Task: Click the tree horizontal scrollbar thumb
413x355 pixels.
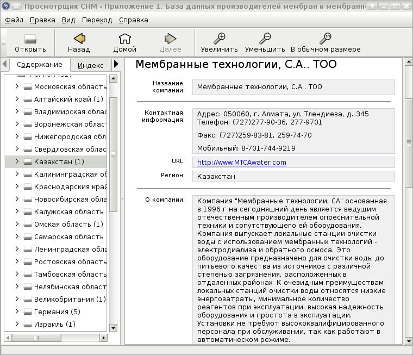Action: 36,338
